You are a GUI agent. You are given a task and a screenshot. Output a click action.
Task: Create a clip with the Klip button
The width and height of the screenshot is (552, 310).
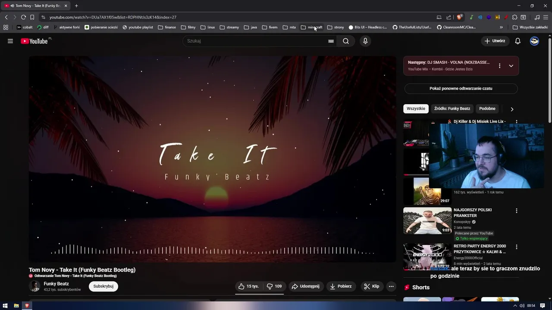click(x=371, y=286)
